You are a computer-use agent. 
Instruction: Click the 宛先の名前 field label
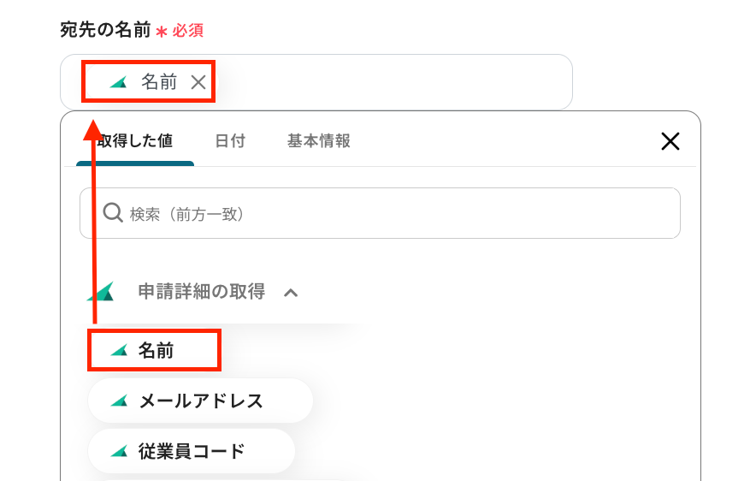[x=105, y=30]
